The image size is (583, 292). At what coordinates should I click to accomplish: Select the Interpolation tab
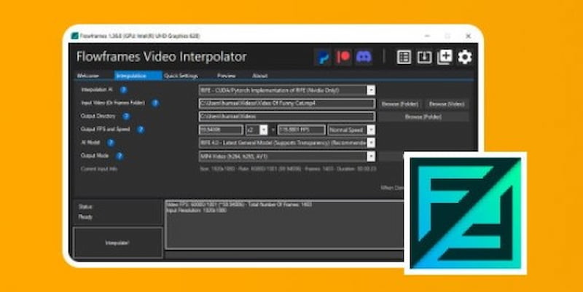pos(138,76)
